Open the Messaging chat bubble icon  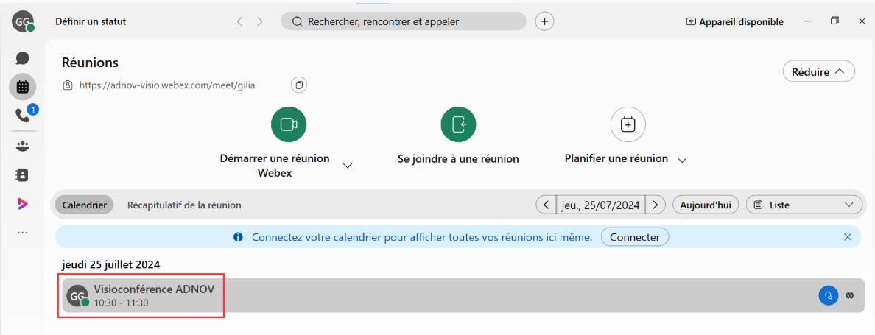pos(22,58)
